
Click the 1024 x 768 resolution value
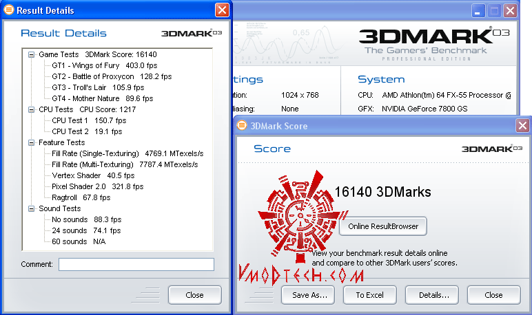point(300,95)
